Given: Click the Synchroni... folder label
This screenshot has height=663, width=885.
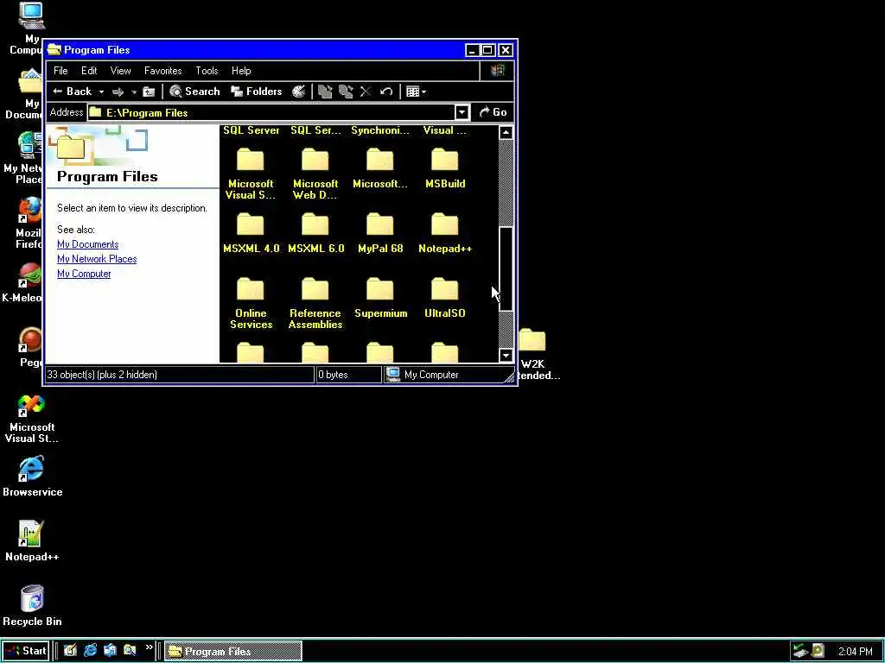Looking at the screenshot, I should [x=380, y=130].
